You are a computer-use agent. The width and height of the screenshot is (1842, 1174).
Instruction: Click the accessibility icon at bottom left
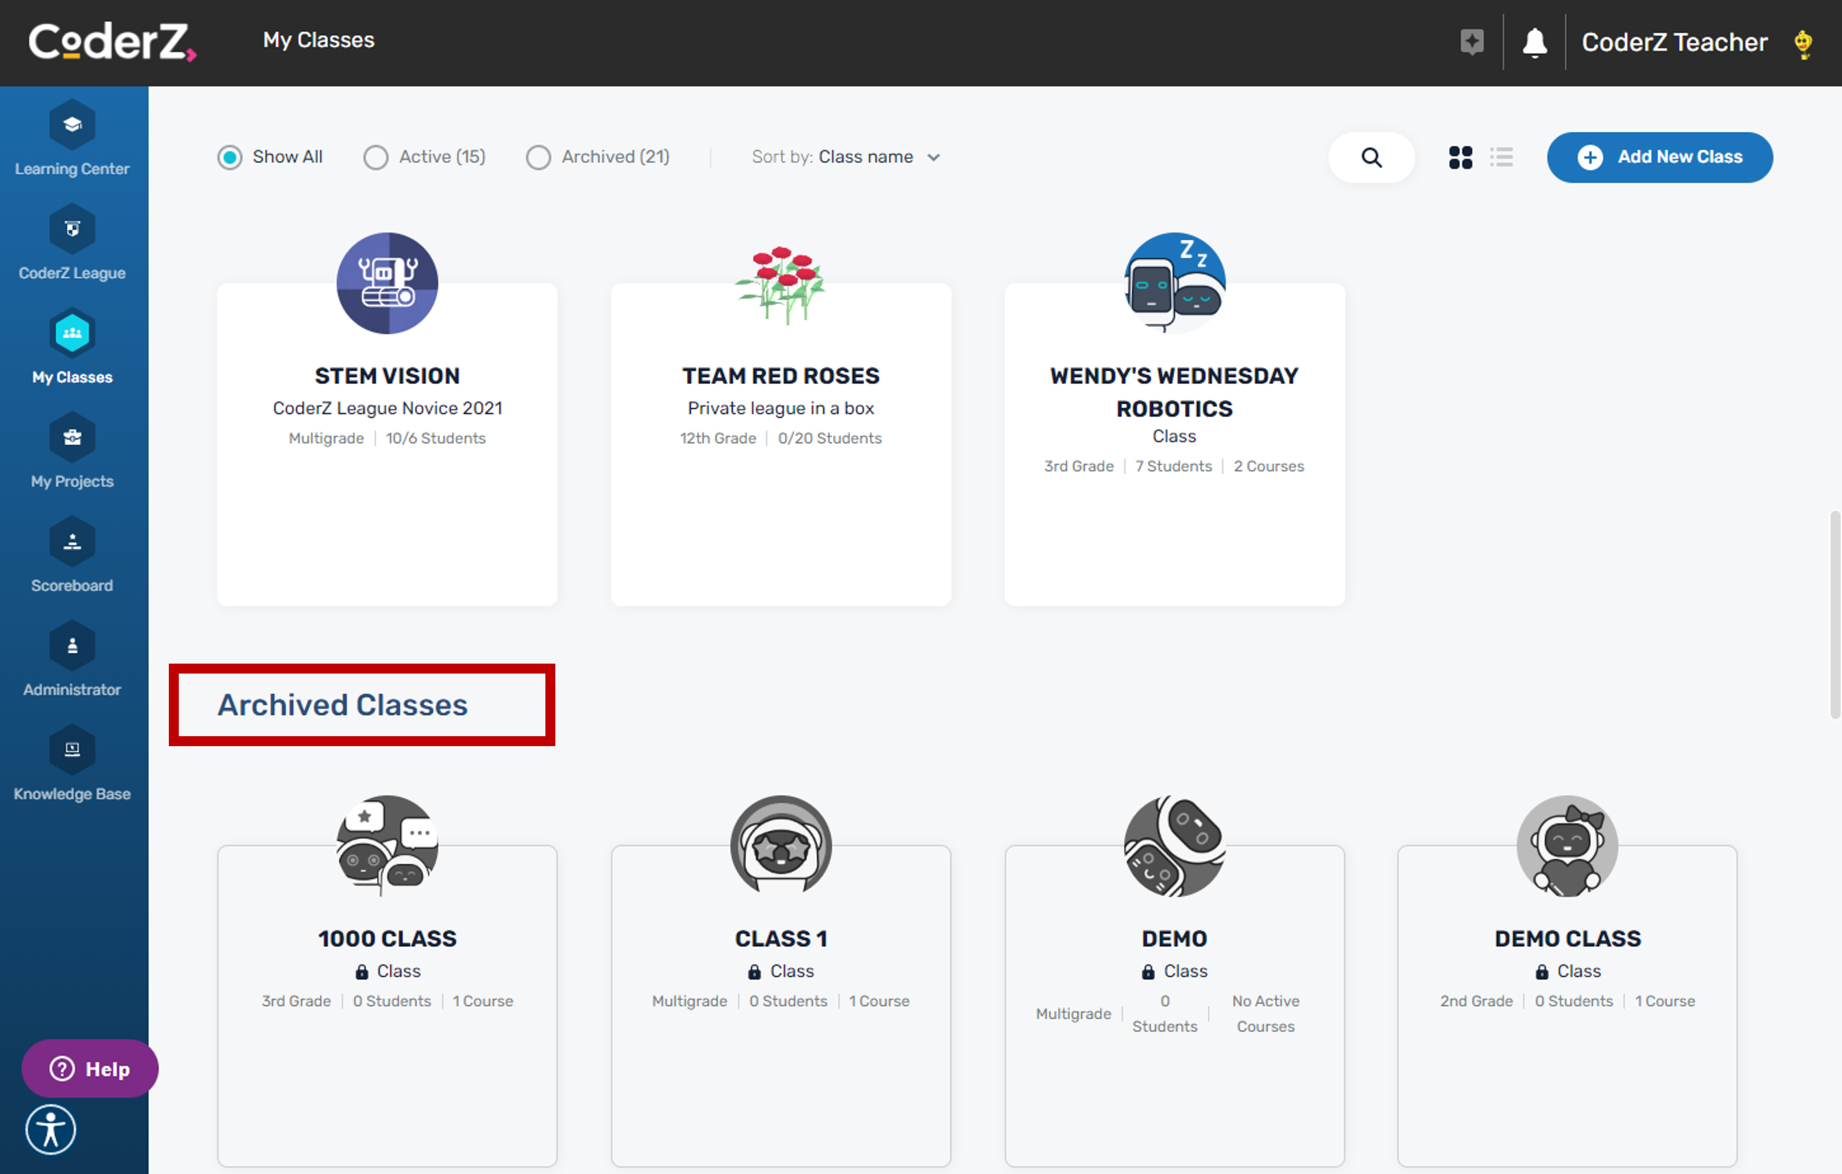(50, 1128)
